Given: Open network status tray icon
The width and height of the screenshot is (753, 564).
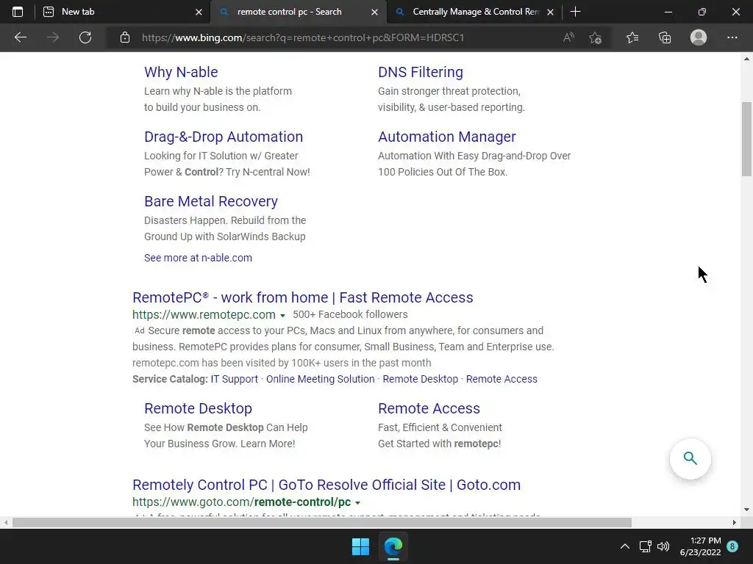Looking at the screenshot, I should tap(645, 546).
